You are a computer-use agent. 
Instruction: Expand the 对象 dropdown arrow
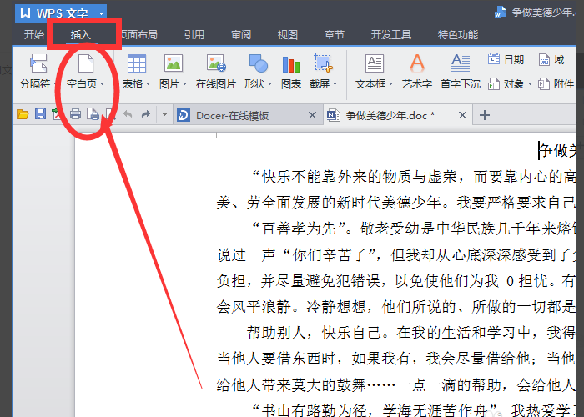[530, 84]
